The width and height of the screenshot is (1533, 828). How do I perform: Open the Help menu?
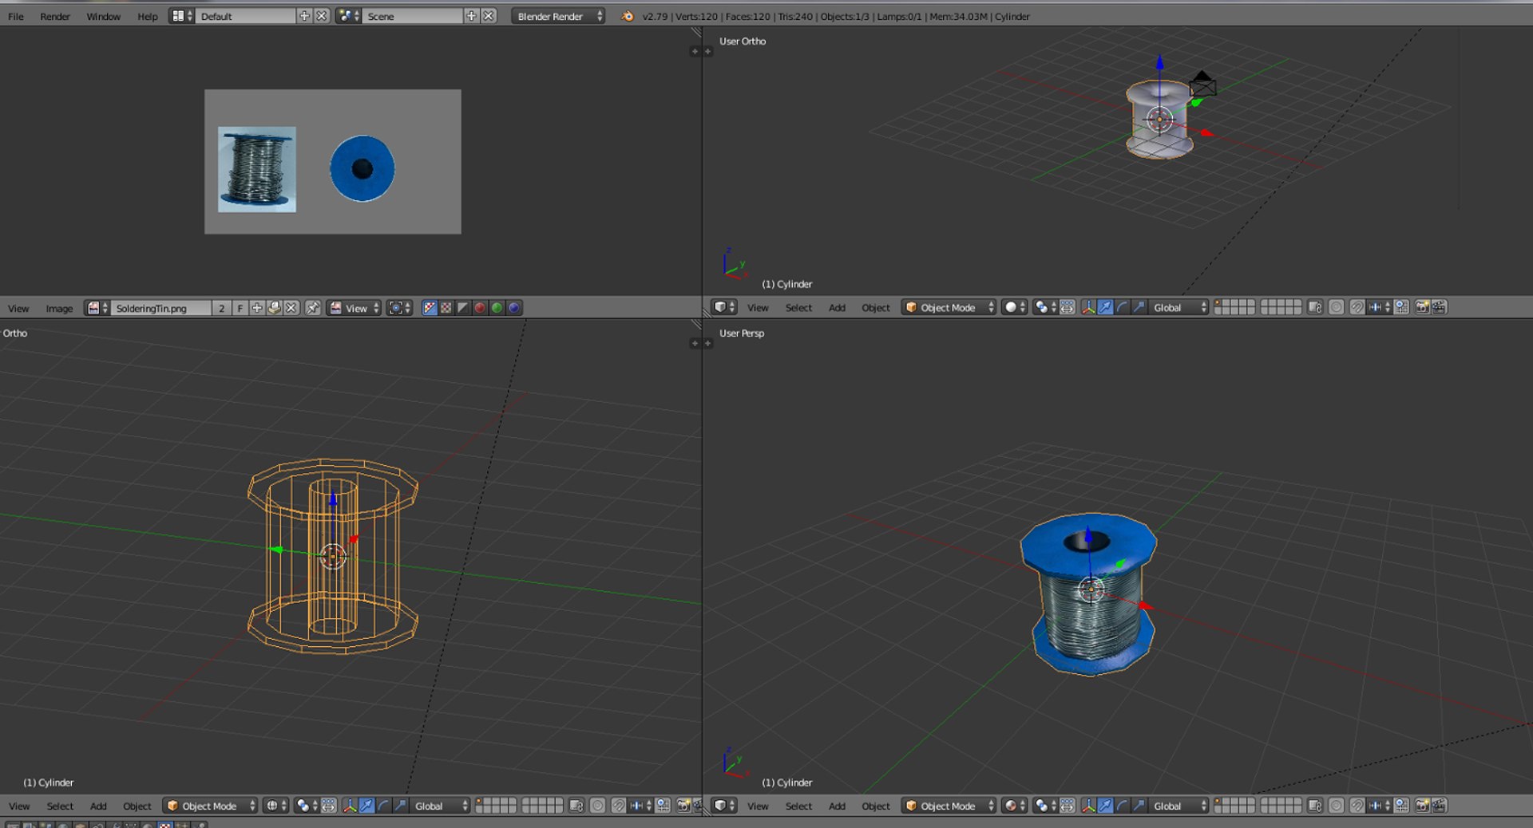(x=147, y=16)
